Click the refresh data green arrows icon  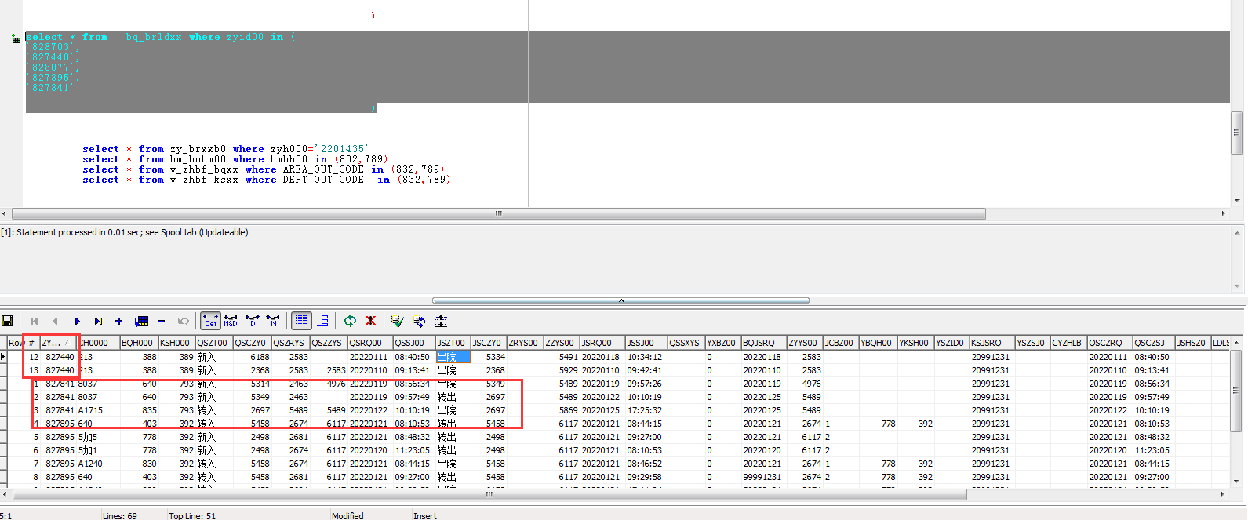(x=350, y=321)
